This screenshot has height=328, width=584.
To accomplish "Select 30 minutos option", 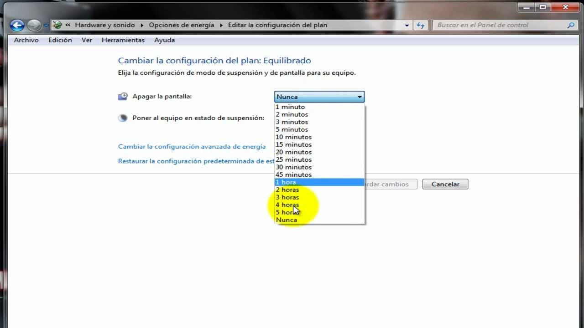I will [x=319, y=167].
